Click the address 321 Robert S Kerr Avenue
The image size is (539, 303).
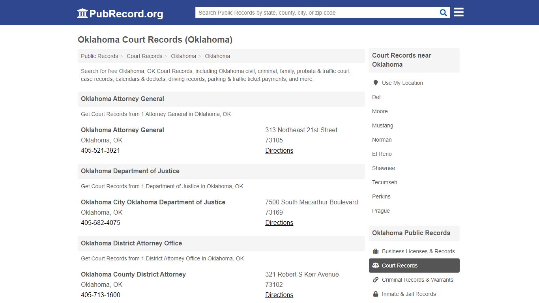302,274
